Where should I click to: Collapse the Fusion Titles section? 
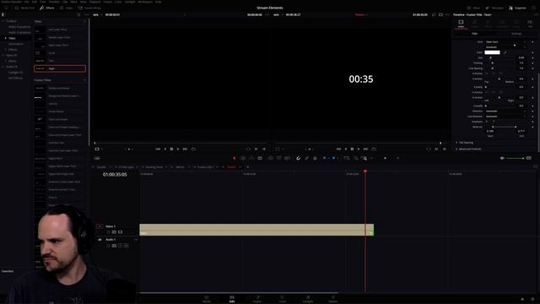coord(84,80)
